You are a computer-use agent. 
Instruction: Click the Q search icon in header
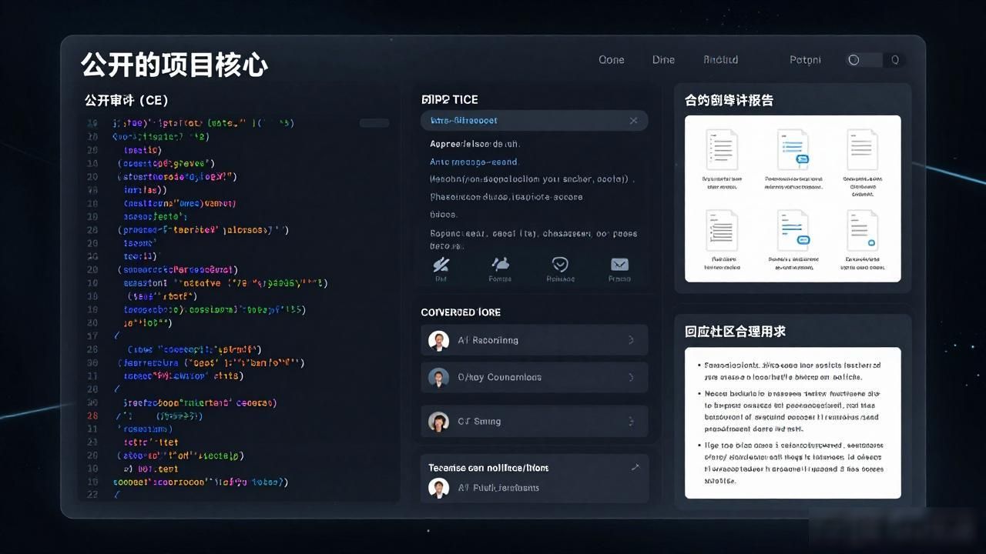[895, 59]
